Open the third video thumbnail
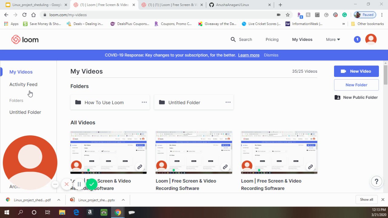The width and height of the screenshot is (388, 218). pos(279,152)
